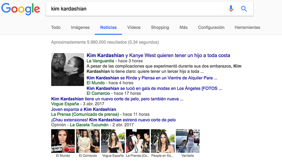Open the Imágenes tab

[80, 27]
